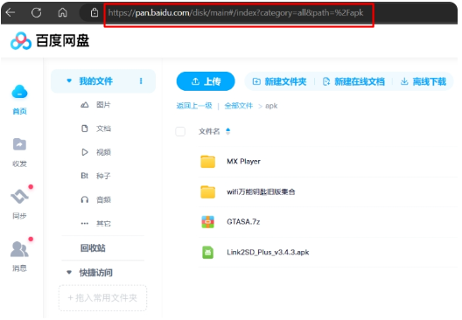
Task: Click the 音频 headphone icon
Action: [85, 200]
